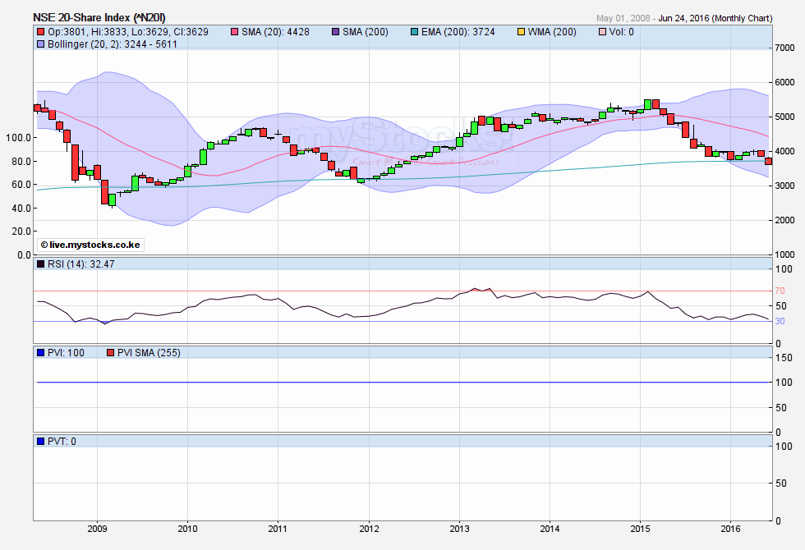Viewport: 805px width, 550px height.
Task: Click the purple SMA (200) legend marker
Action: [x=336, y=32]
